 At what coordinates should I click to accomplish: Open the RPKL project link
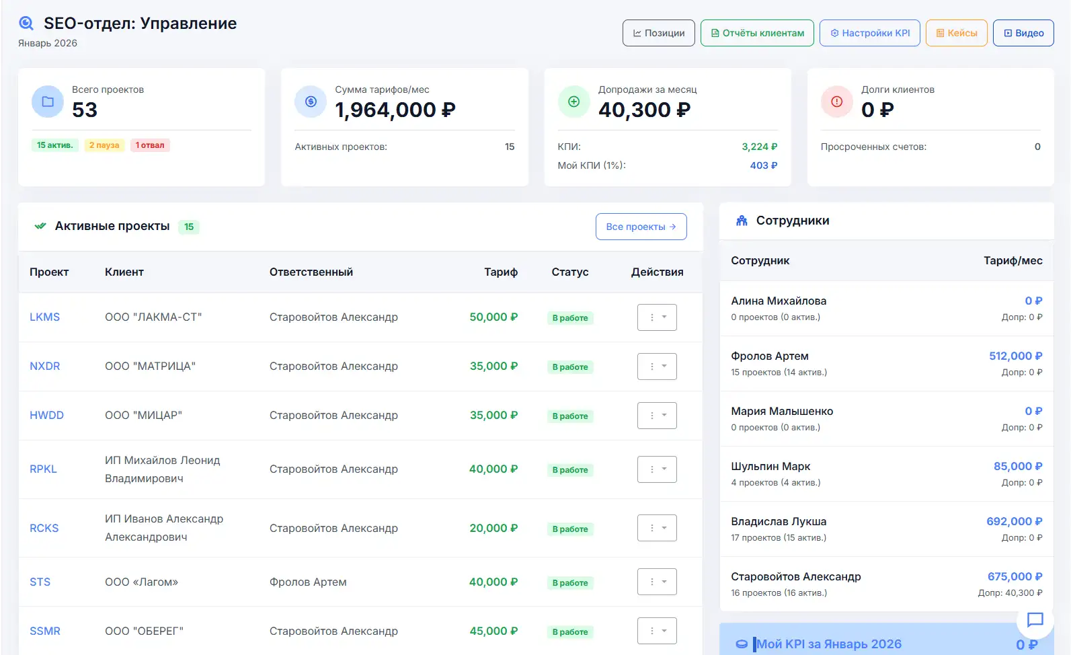[x=43, y=469]
